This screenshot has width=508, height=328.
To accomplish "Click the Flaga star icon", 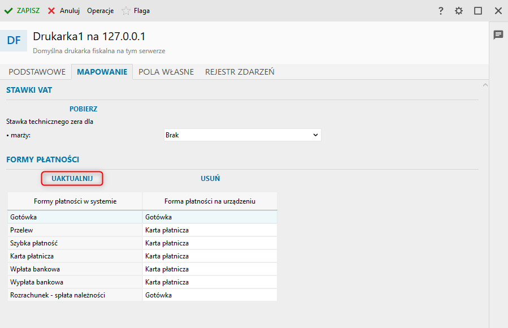I will pyautogui.click(x=125, y=11).
